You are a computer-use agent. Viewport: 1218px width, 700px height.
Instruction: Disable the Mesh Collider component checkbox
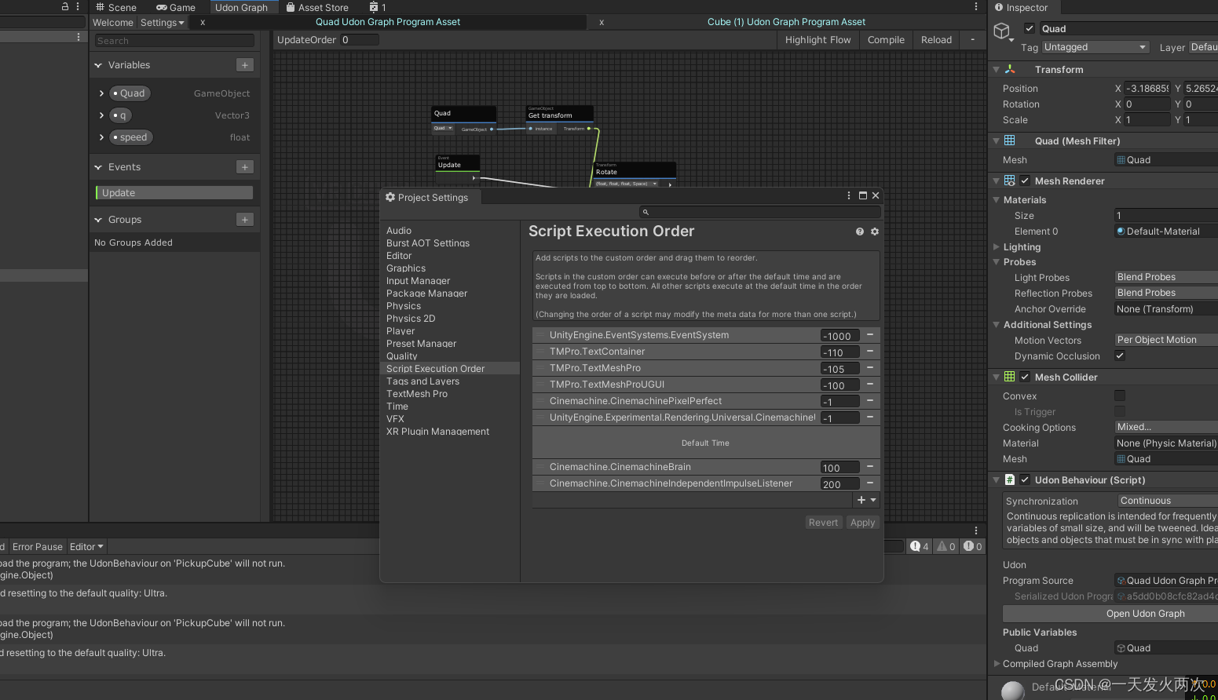pos(1025,377)
